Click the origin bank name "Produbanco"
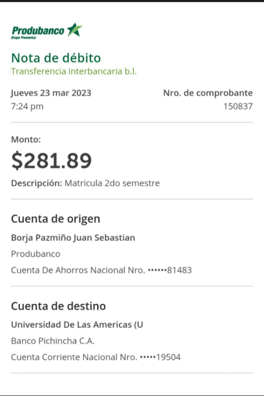264x396 pixels. pos(36,254)
